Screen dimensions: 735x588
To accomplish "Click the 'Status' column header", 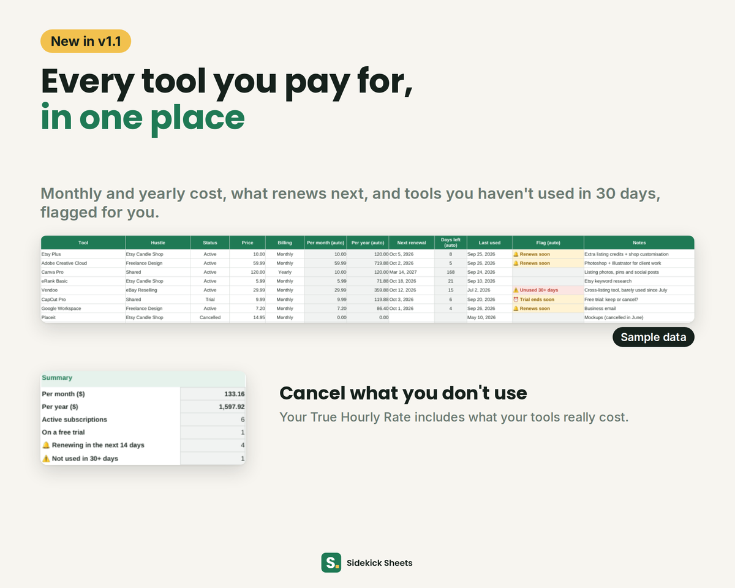I will point(210,243).
